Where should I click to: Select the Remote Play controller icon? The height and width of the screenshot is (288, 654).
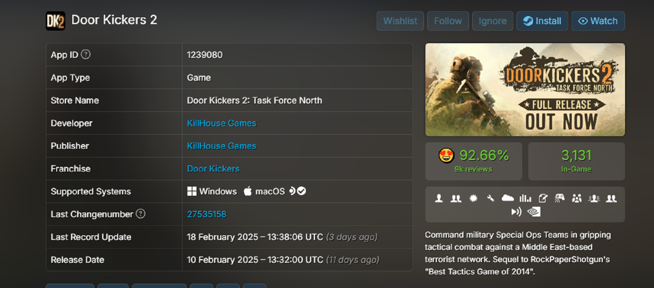560,198
